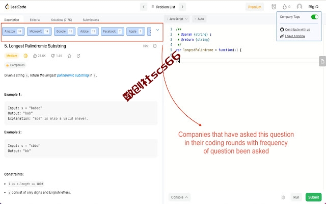The height and width of the screenshot is (204, 326).
Task: Click the Hint label
Action: (x=146, y=46)
